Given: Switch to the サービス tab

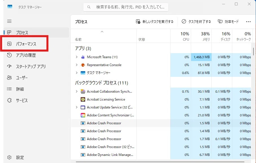Looking at the screenshot, I should click(36, 100).
